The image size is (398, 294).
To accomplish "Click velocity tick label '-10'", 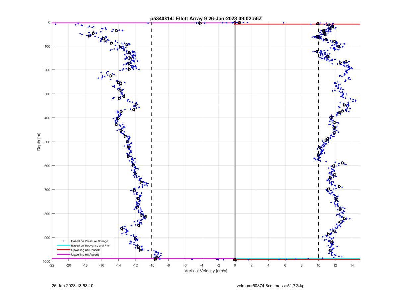I will [x=152, y=265].
